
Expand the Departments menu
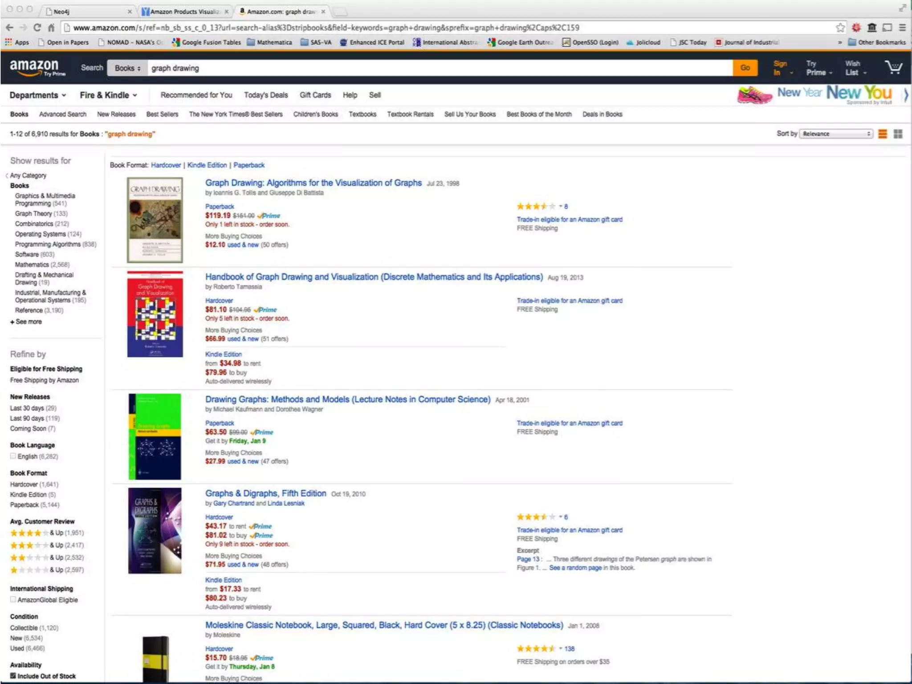[x=38, y=95]
